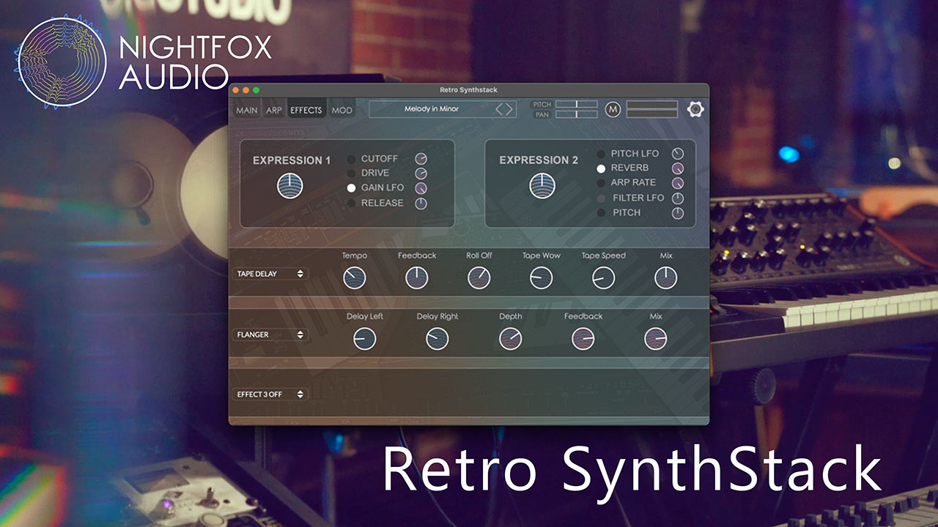Switch to the MAIN tab
The image size is (938, 527).
coord(247,111)
